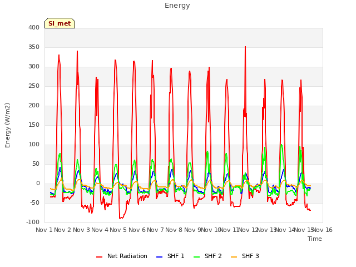The image size is (356, 267).
Task: Click the Nov 1 x-axis tick label
Action: click(44, 230)
